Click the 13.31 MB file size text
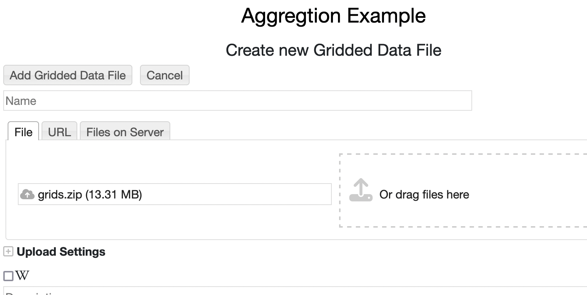The height and width of the screenshot is (295, 587). click(x=114, y=194)
